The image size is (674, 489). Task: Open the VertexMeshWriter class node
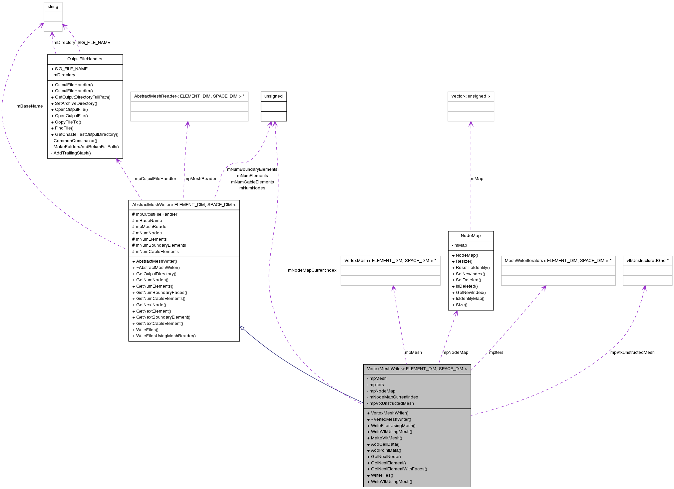[417, 369]
